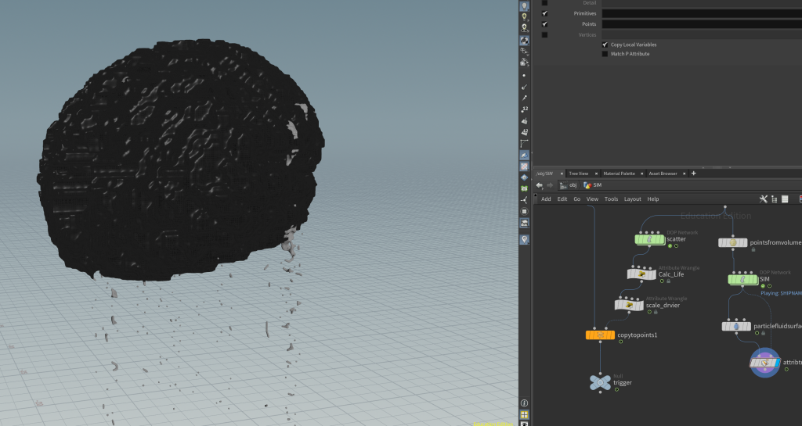Image resolution: width=802 pixels, height=426 pixels.
Task: Click the scatter DOP Network node
Action: click(x=649, y=239)
